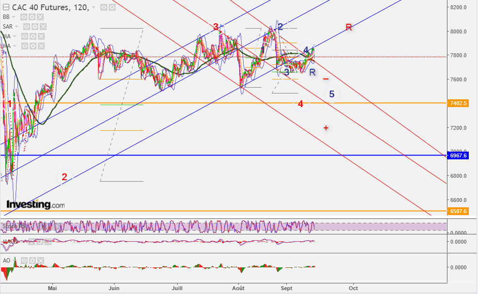Toggle visibility of SAR indicator

click(x=27, y=27)
